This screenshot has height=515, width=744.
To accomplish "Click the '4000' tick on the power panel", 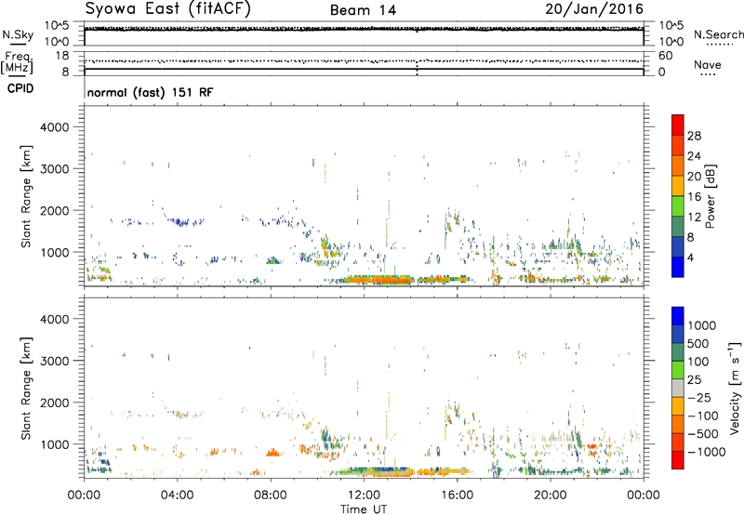I will (54, 127).
